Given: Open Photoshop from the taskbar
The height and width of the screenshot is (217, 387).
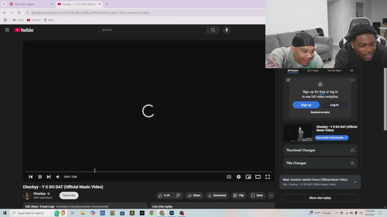Looking at the screenshot, I should [172, 213].
